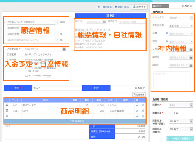Toggle tax checkmark for the empty row
This screenshot has height=142, width=195.
pos(137,116)
